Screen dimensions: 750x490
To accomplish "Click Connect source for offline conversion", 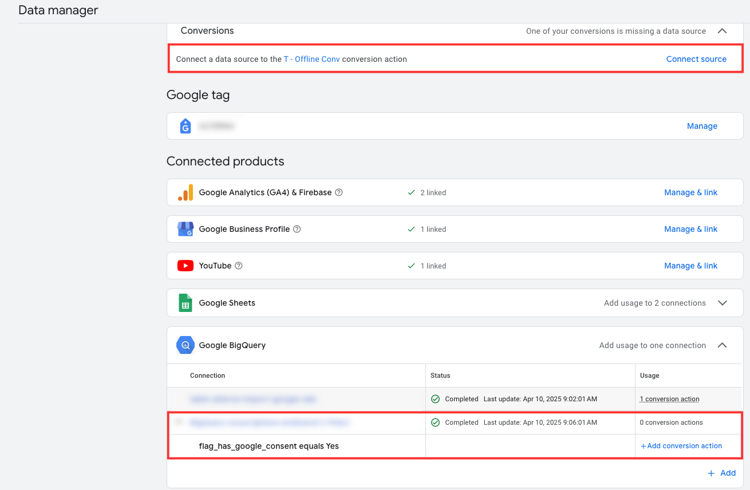I will coord(696,59).
